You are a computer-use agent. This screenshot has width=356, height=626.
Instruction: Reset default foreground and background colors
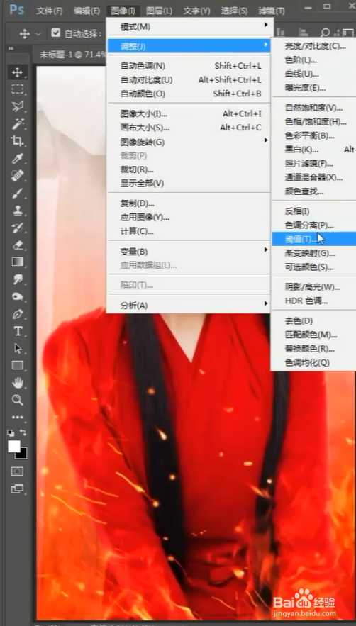click(x=11, y=432)
